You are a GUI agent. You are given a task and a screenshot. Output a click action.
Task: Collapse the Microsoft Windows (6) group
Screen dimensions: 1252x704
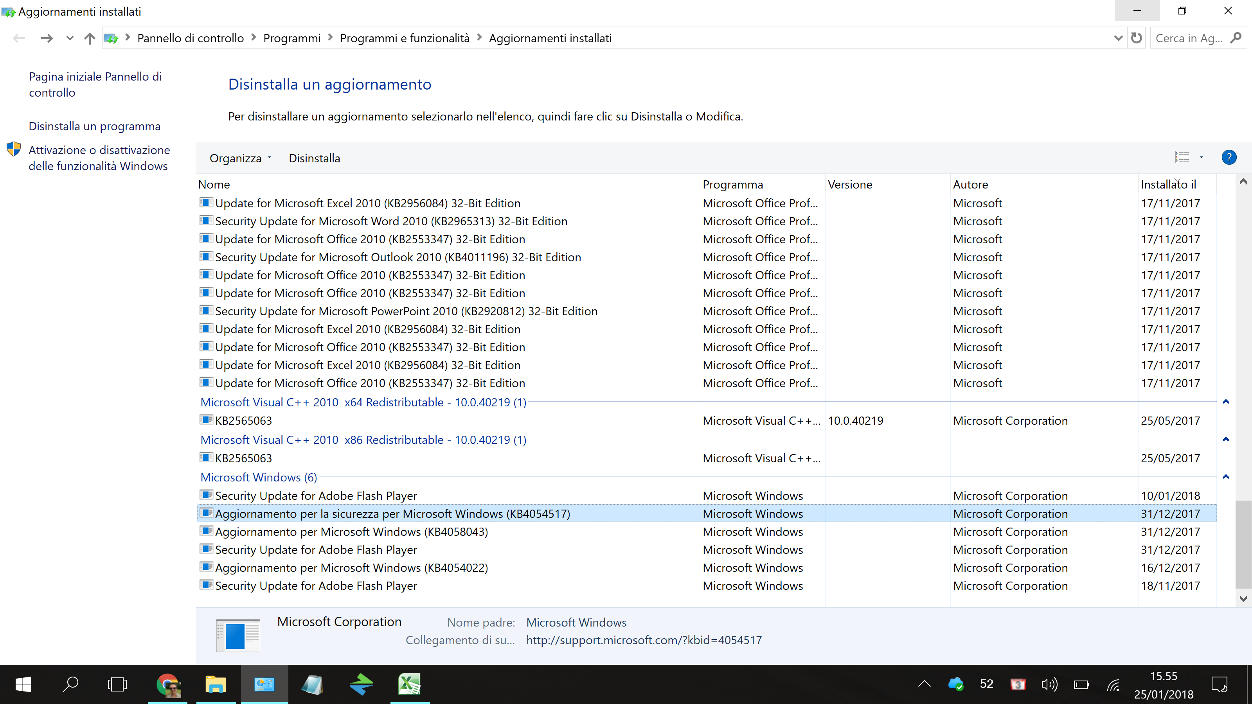coord(1226,477)
